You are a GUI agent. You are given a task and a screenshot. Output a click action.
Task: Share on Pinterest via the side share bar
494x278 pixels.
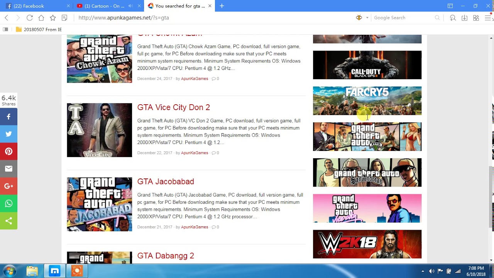point(8,151)
